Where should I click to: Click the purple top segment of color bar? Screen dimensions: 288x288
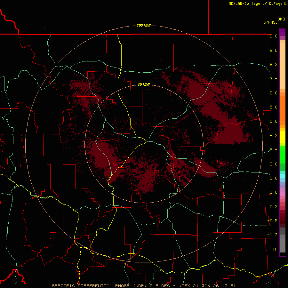coord(283,32)
